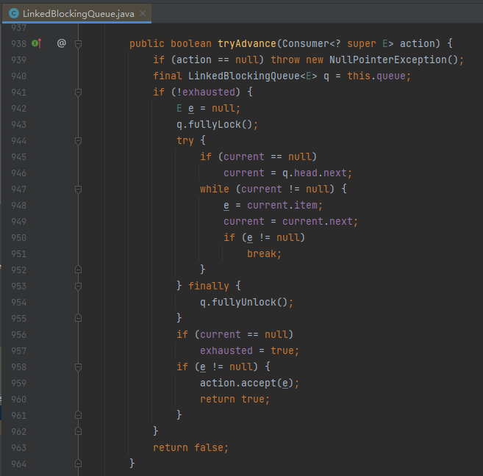Viewport: 483px width, 476px height.
Task: Click the E e = null declaration on line 942
Action: click(209, 108)
